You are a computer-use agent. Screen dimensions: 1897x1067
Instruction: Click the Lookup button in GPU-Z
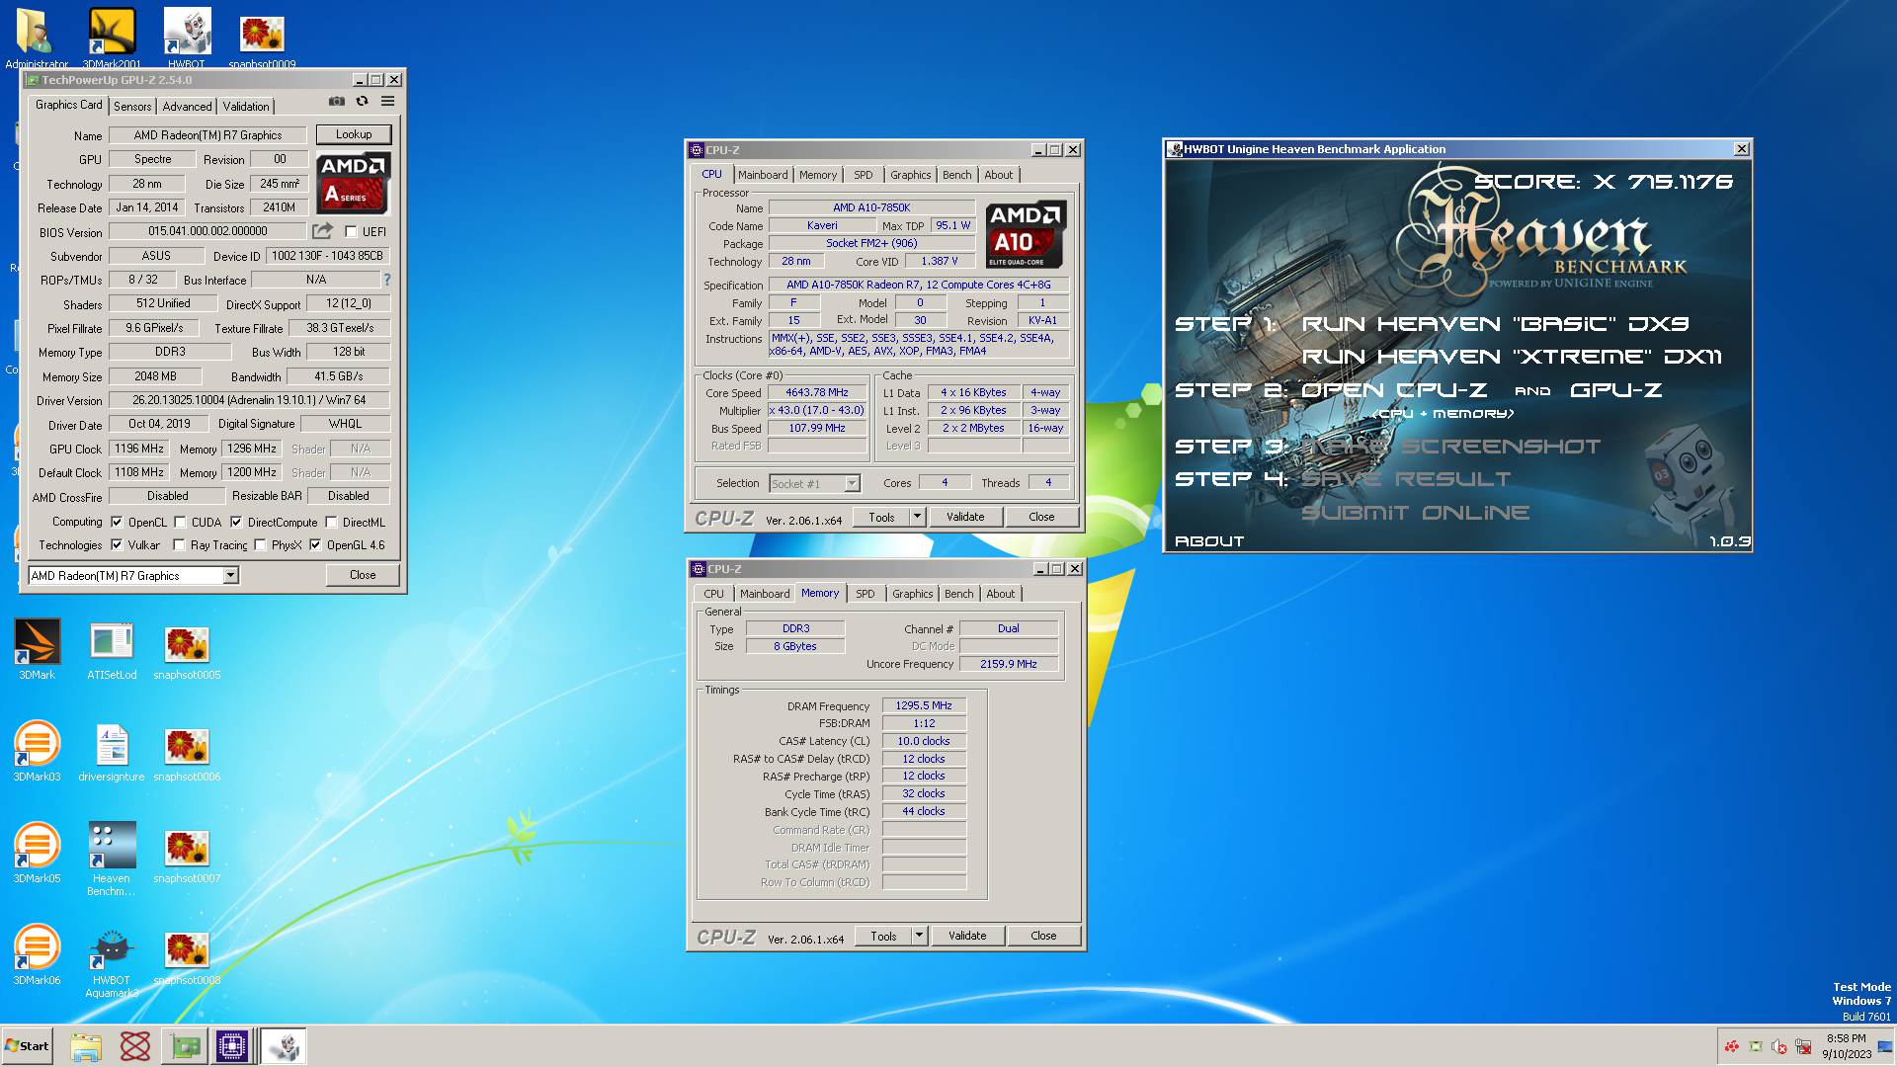[354, 134]
